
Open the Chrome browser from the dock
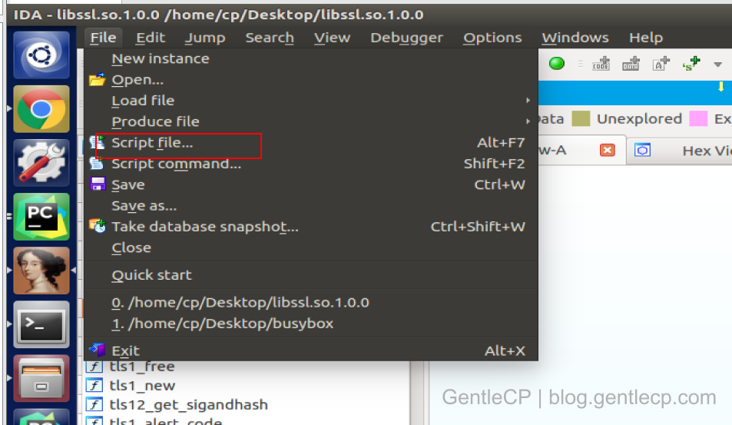[x=41, y=109]
